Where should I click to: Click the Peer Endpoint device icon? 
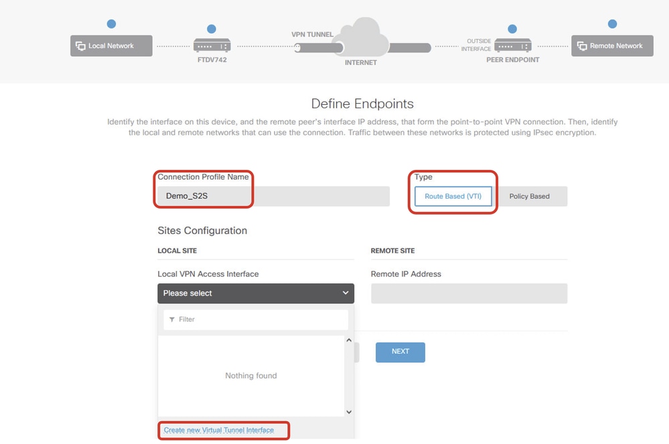tap(513, 45)
